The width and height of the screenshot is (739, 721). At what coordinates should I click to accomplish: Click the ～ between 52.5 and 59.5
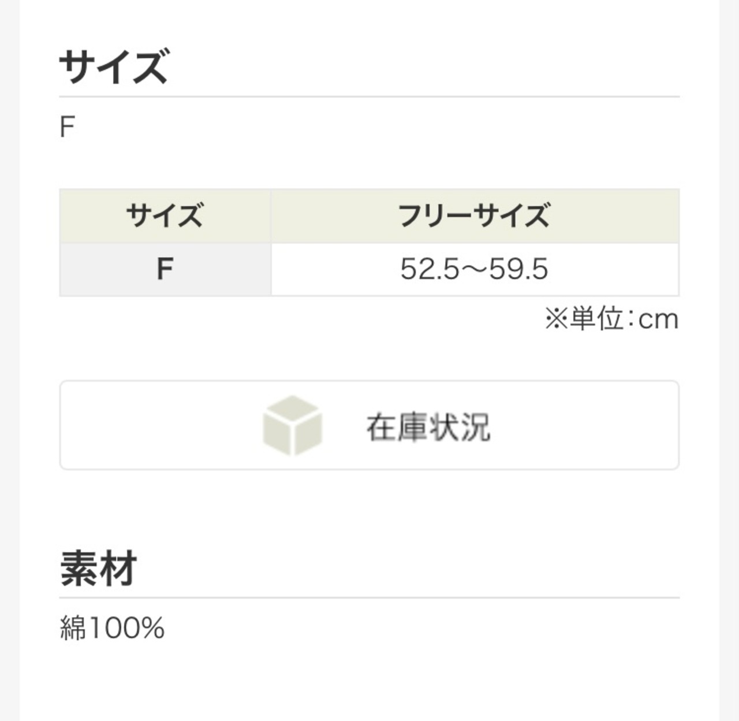click(x=475, y=269)
